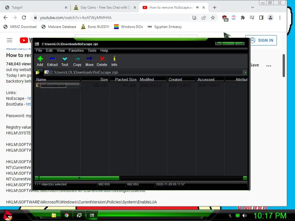Screen dimensions: 295x221
Task: Open a new browser tab
Action: [214, 7]
